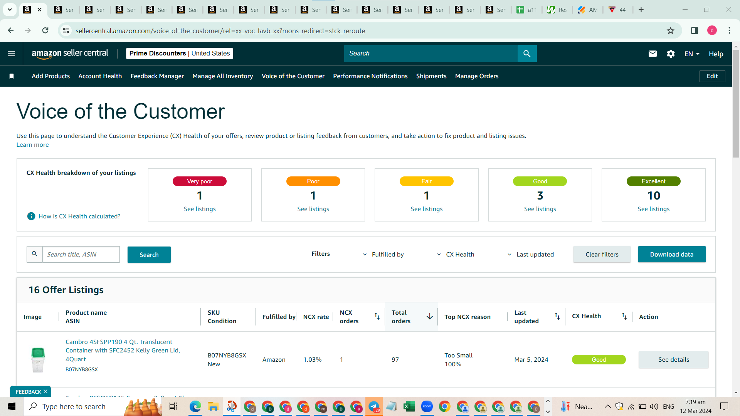Image resolution: width=740 pixels, height=416 pixels.
Task: See listings under Good
Action: pyautogui.click(x=540, y=209)
